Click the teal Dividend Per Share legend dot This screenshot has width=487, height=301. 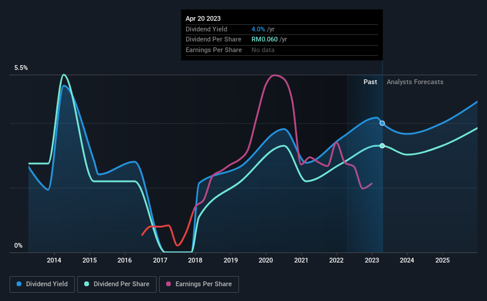(87, 284)
